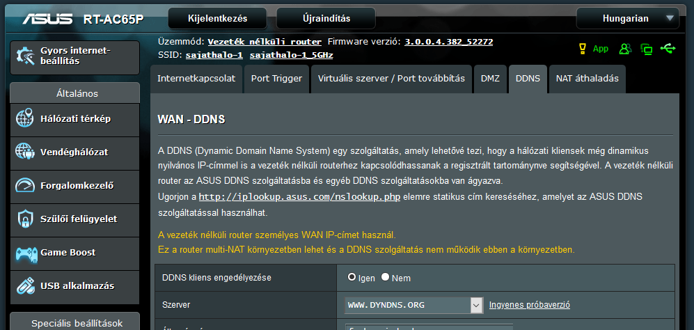This screenshot has height=330, width=694.
Task: Open the Game Boost menu item
Action: tap(74, 253)
